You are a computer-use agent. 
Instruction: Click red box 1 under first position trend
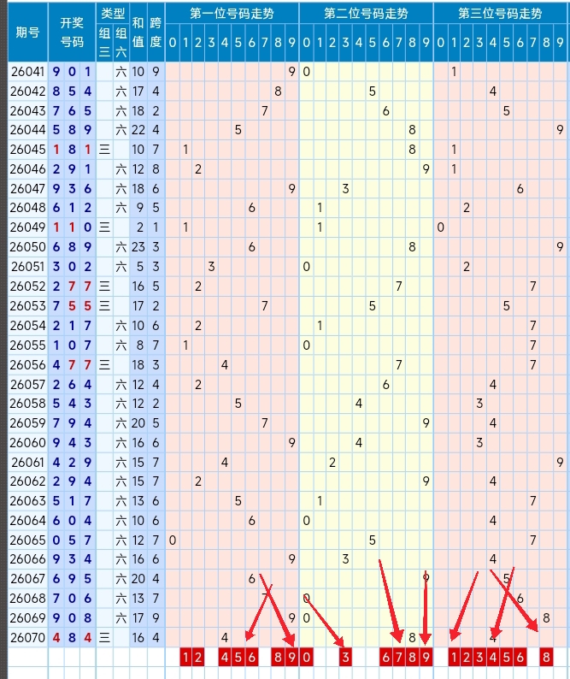[185, 658]
